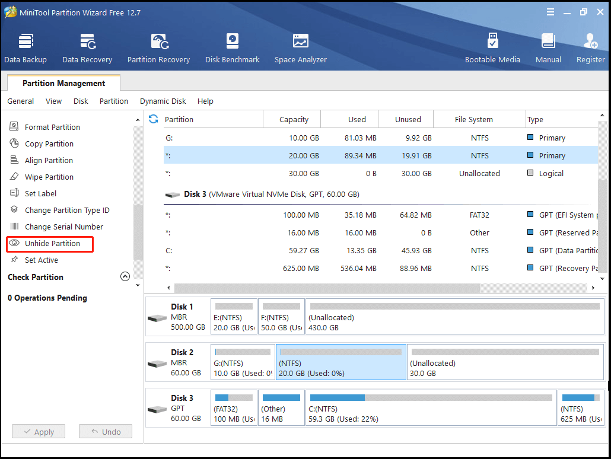Screen dimensions: 611x459
Task: Click the Apply button
Action: (39, 431)
